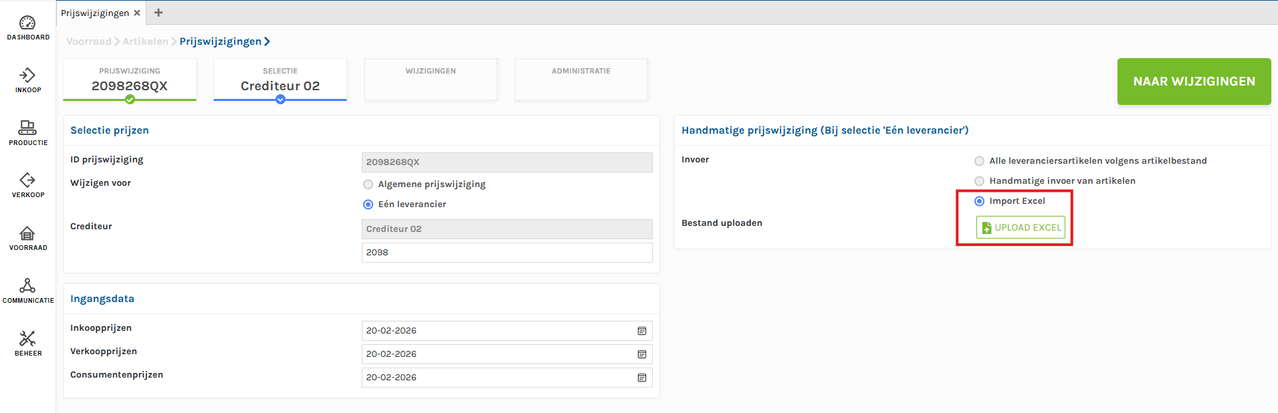Open the Dashboard from the sidebar
The width and height of the screenshot is (1278, 413).
27,23
